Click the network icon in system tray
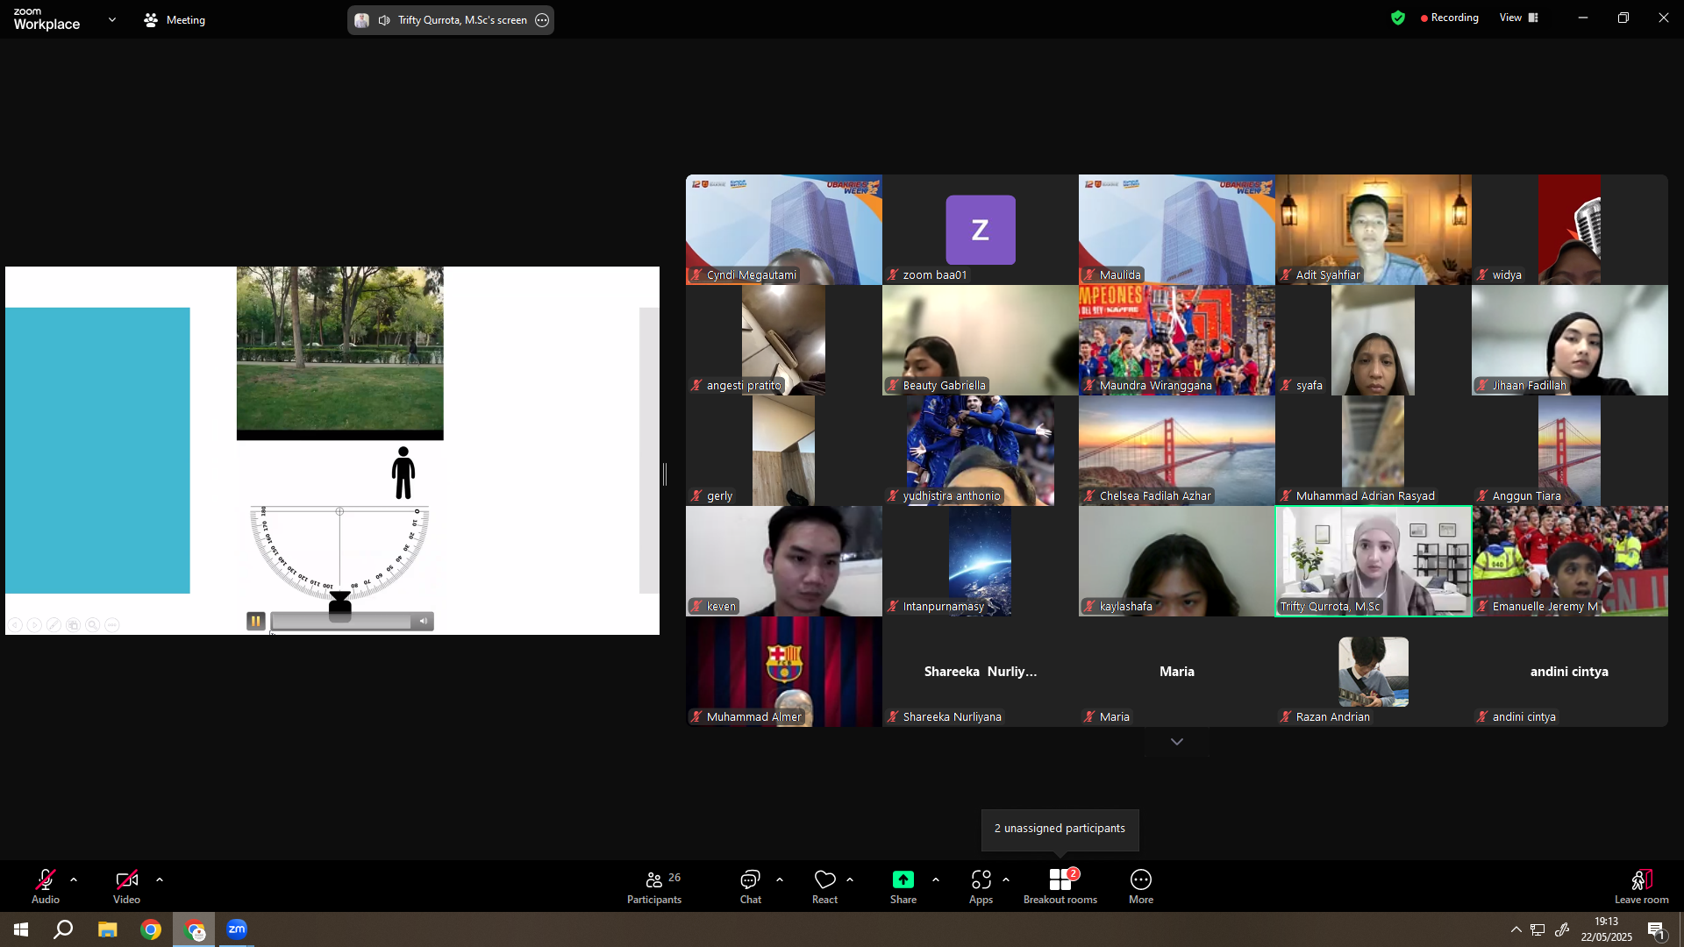The image size is (1684, 947). click(1538, 929)
